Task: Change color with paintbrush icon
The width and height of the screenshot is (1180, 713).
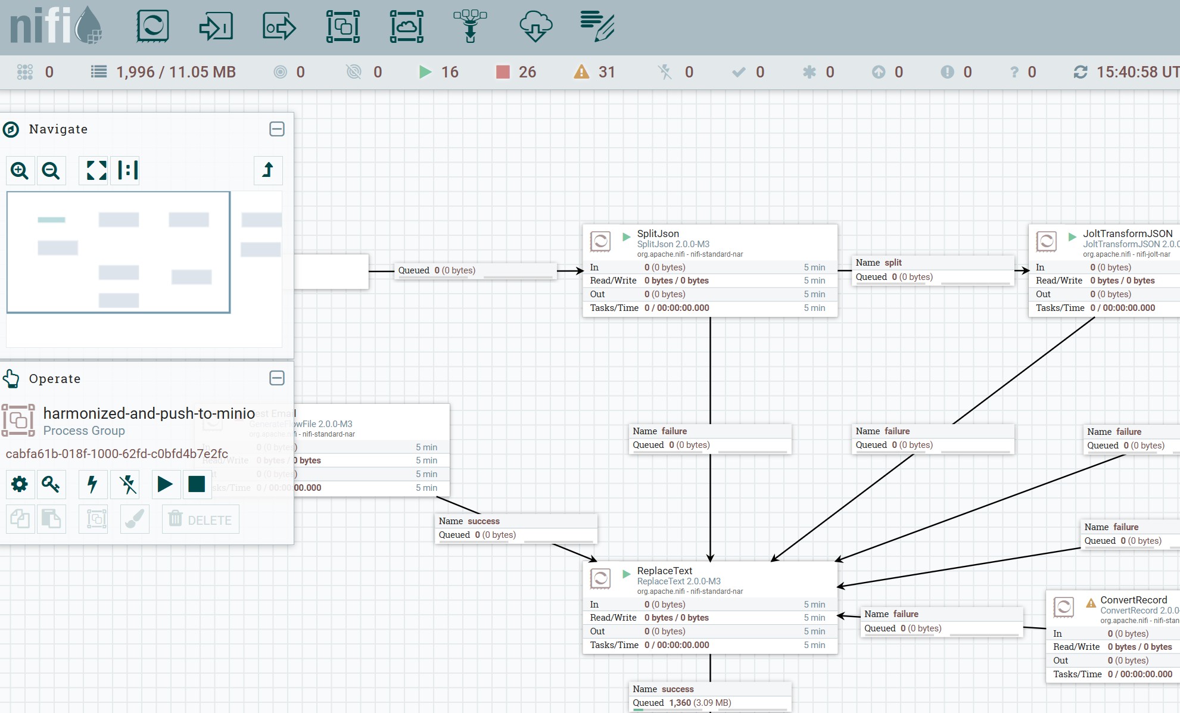Action: (135, 519)
